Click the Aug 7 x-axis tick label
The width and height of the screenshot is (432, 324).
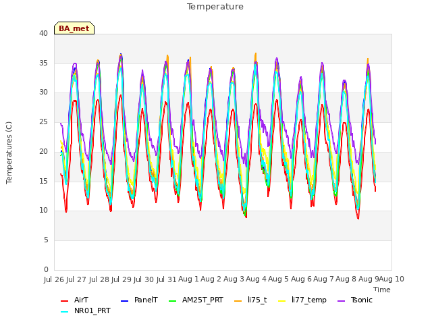[323, 279]
